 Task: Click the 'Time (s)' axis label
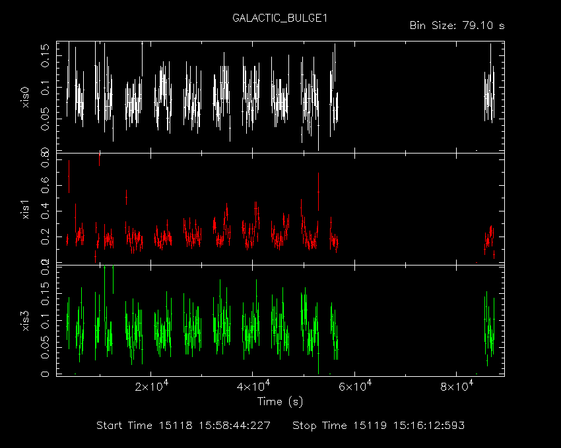point(280,402)
